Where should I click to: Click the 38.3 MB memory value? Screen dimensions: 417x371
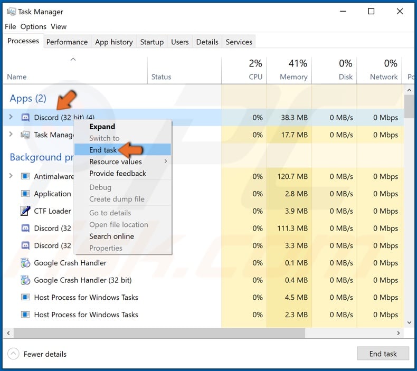click(x=294, y=117)
